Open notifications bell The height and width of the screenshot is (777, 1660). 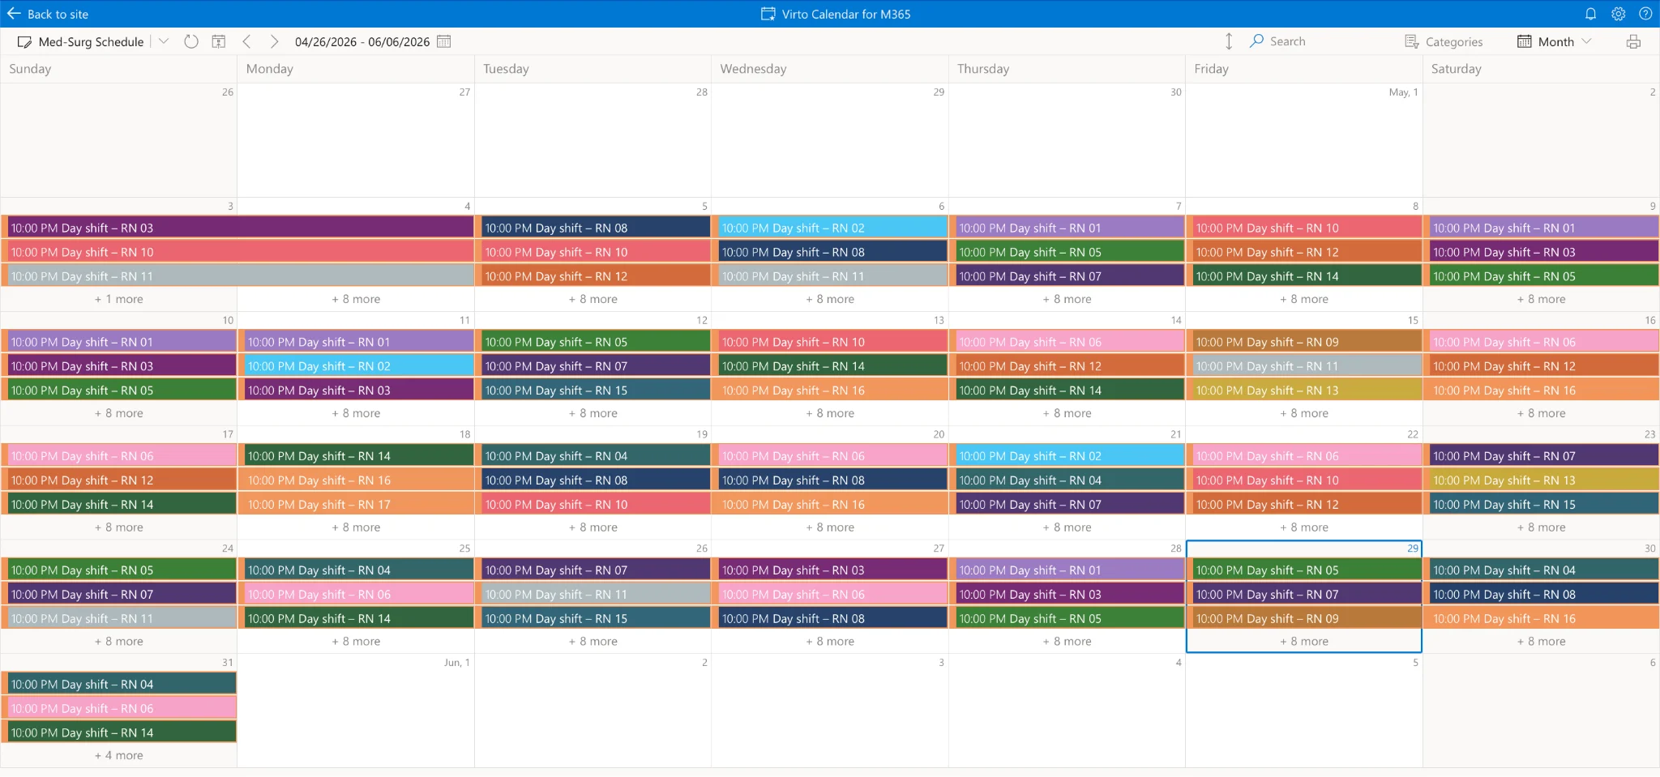click(1590, 14)
